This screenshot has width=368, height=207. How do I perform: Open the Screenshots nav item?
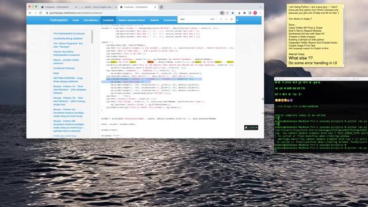point(170,20)
